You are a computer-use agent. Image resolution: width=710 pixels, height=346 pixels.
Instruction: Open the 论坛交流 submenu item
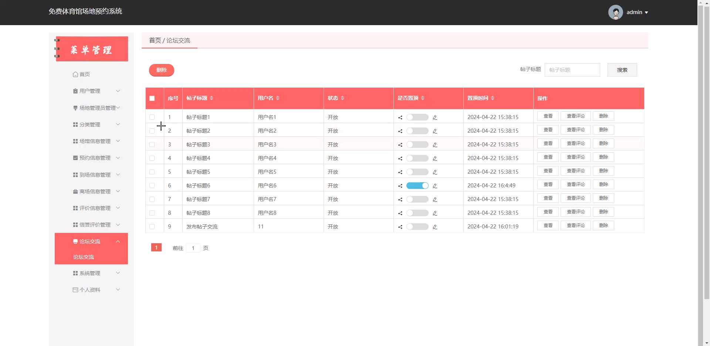click(84, 257)
